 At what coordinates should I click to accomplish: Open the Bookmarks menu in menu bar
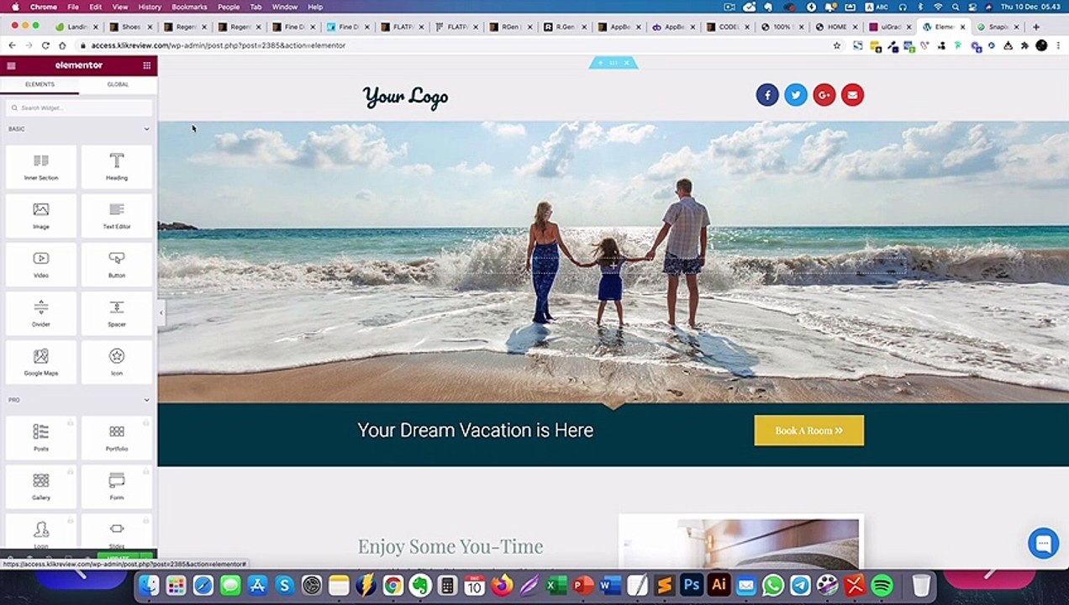[x=189, y=7]
